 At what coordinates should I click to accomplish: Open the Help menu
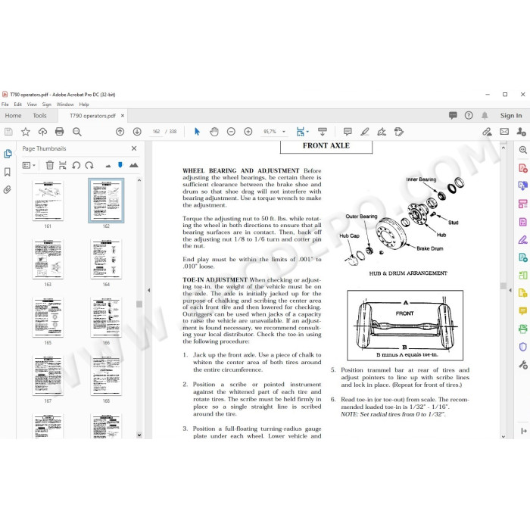click(x=84, y=104)
